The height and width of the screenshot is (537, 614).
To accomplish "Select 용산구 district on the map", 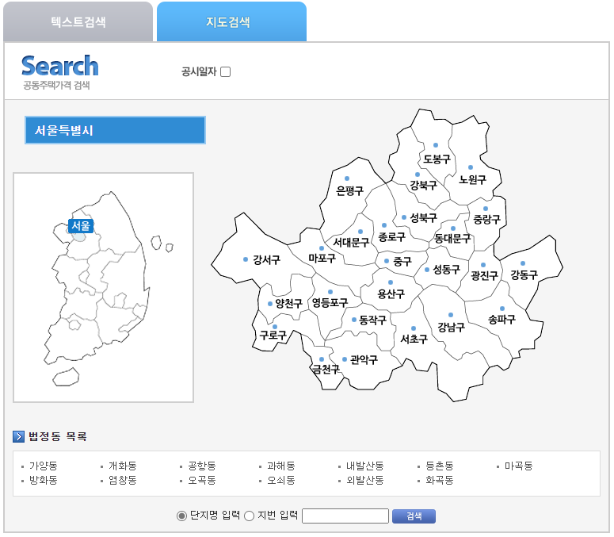I will pyautogui.click(x=391, y=293).
